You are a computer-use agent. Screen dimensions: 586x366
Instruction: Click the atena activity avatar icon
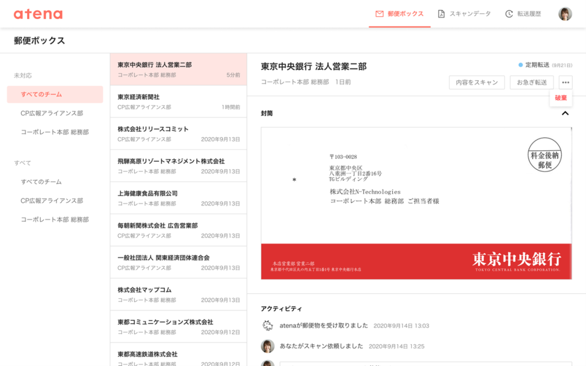click(267, 326)
